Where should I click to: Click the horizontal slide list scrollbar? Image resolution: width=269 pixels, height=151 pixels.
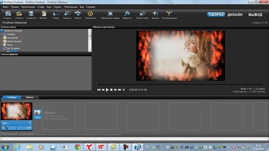[x=134, y=139]
